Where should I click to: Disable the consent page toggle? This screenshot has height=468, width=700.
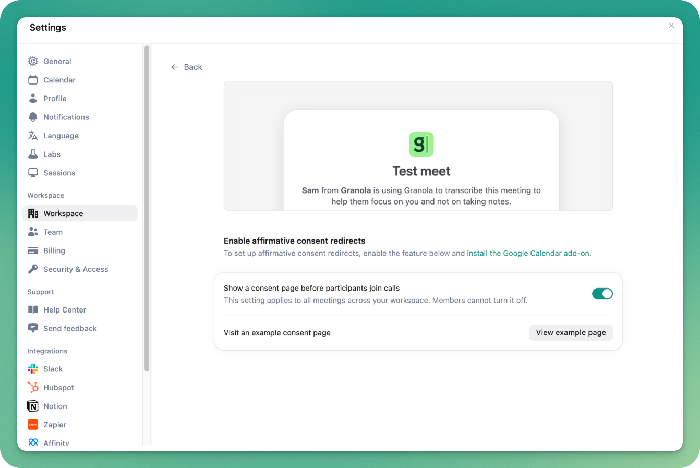tap(602, 294)
